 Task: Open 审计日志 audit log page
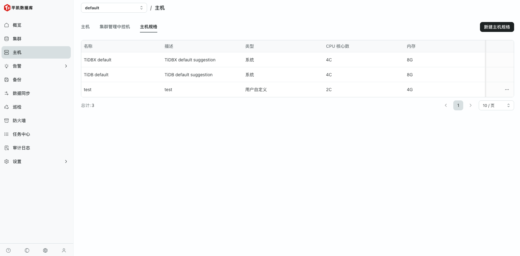[x=21, y=148]
